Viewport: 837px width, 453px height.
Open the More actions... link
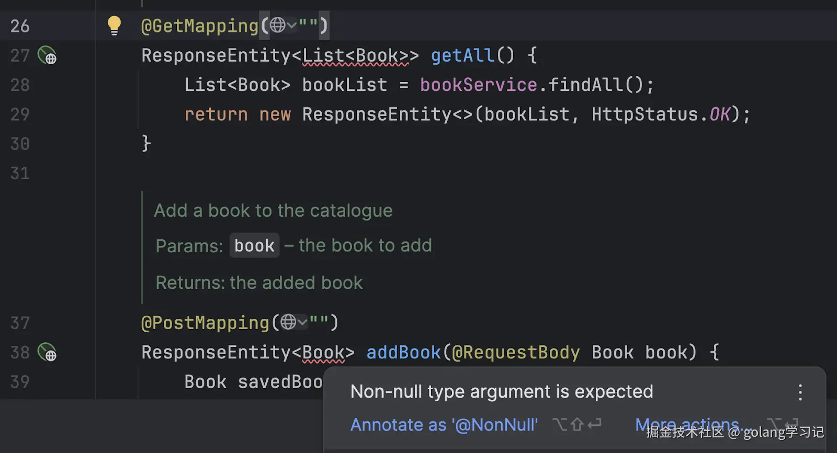(x=687, y=425)
